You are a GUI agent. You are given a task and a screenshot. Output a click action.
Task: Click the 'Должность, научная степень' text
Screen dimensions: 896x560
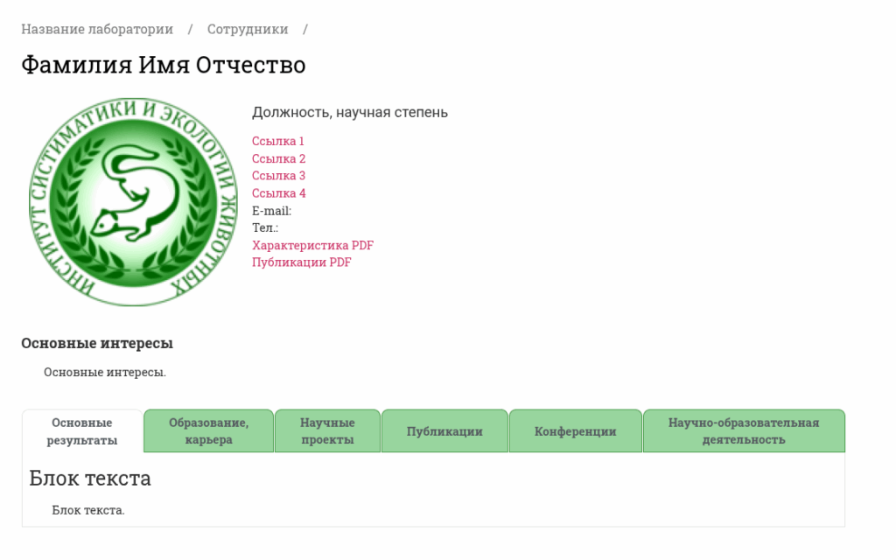pos(350,112)
